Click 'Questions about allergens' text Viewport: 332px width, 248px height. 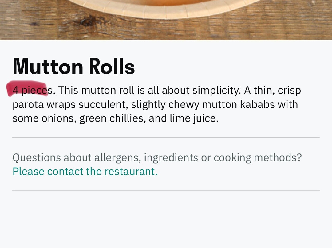point(77,158)
